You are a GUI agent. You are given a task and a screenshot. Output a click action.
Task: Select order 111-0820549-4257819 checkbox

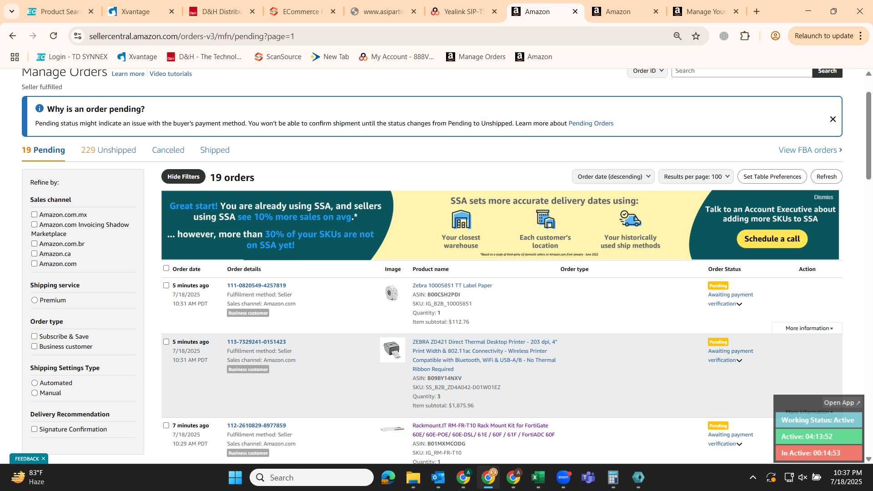tap(166, 286)
